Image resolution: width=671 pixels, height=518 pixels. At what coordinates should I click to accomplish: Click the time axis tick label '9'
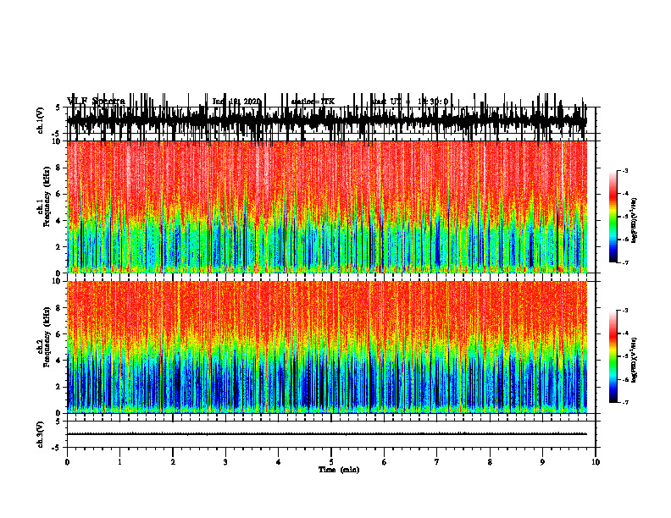pyautogui.click(x=542, y=462)
